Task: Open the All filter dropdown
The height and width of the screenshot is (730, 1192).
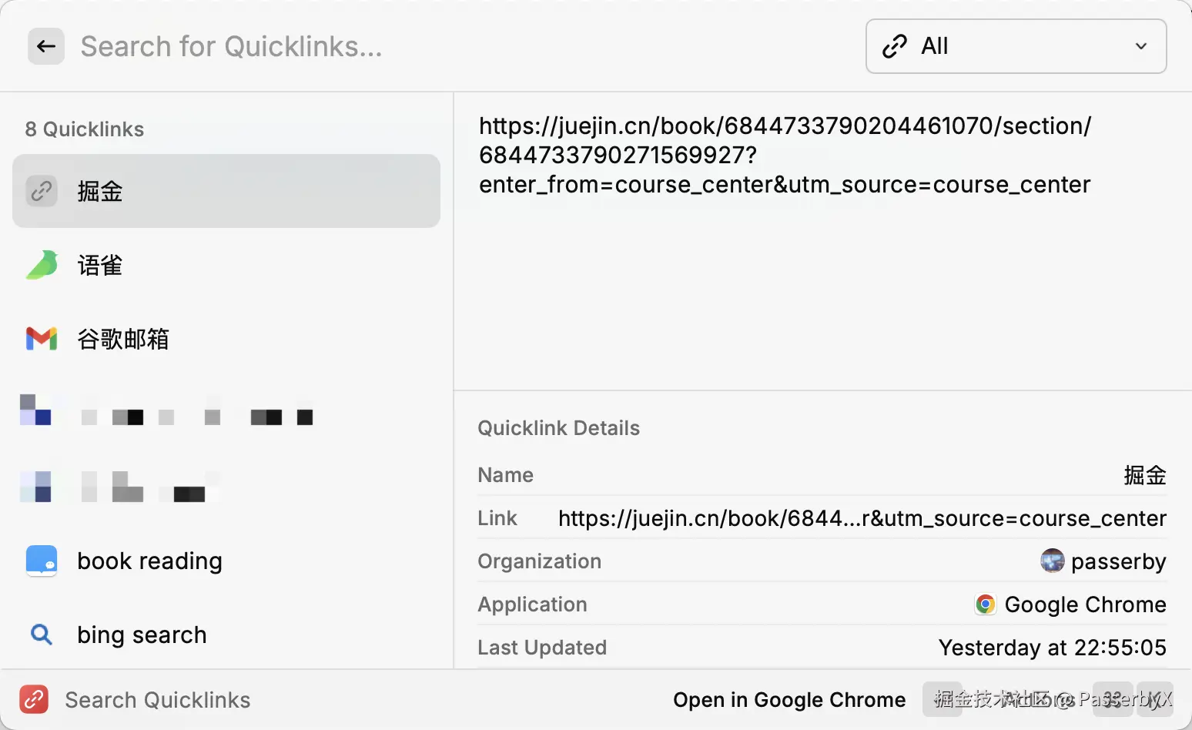Action: [1015, 46]
